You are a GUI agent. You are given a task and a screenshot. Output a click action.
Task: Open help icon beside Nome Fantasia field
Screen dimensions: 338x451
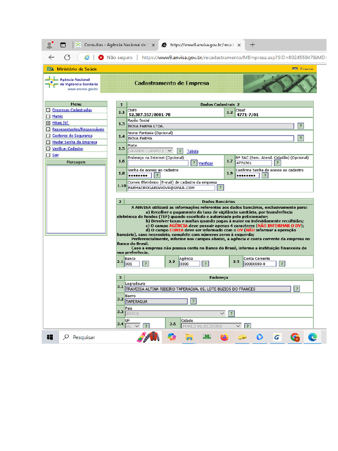coord(301,138)
